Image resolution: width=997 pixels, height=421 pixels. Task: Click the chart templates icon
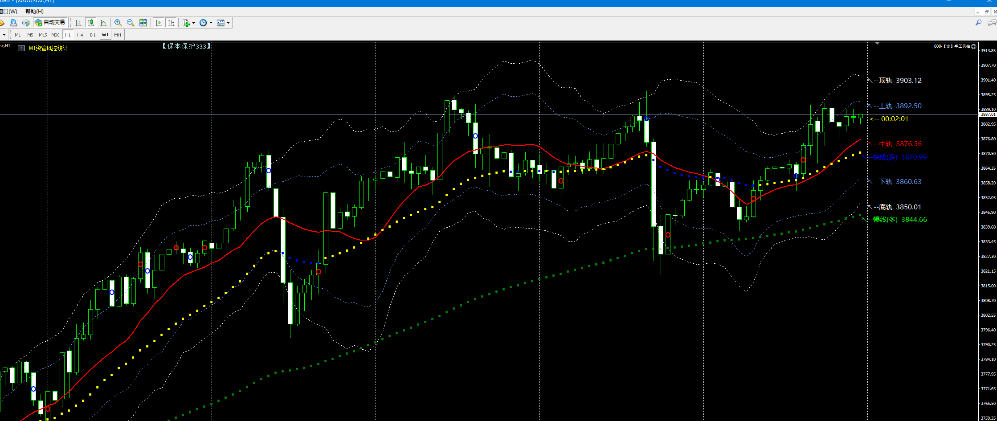point(221,23)
